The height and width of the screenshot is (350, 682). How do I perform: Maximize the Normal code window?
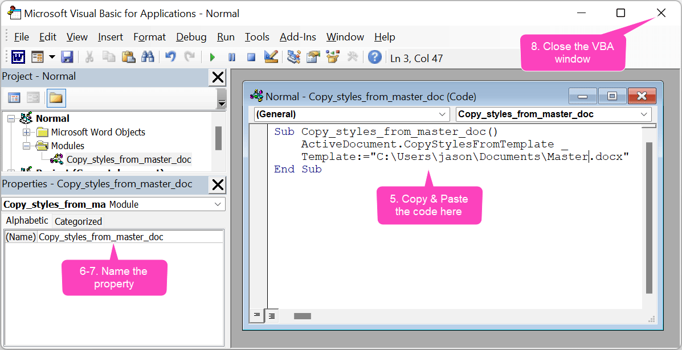tap(612, 96)
